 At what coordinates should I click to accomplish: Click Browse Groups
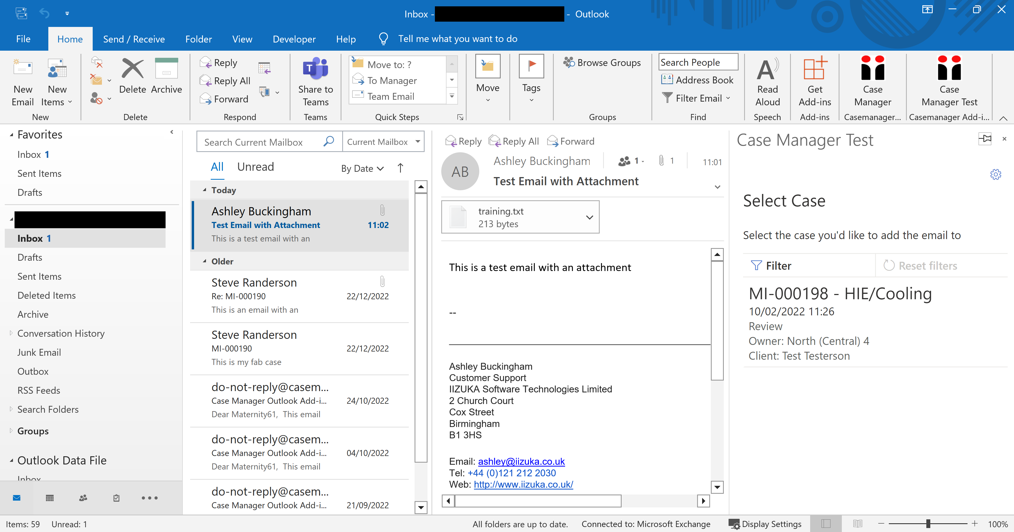click(x=602, y=63)
